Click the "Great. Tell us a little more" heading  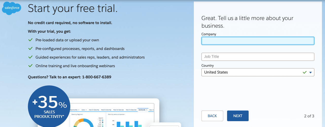click(247, 22)
